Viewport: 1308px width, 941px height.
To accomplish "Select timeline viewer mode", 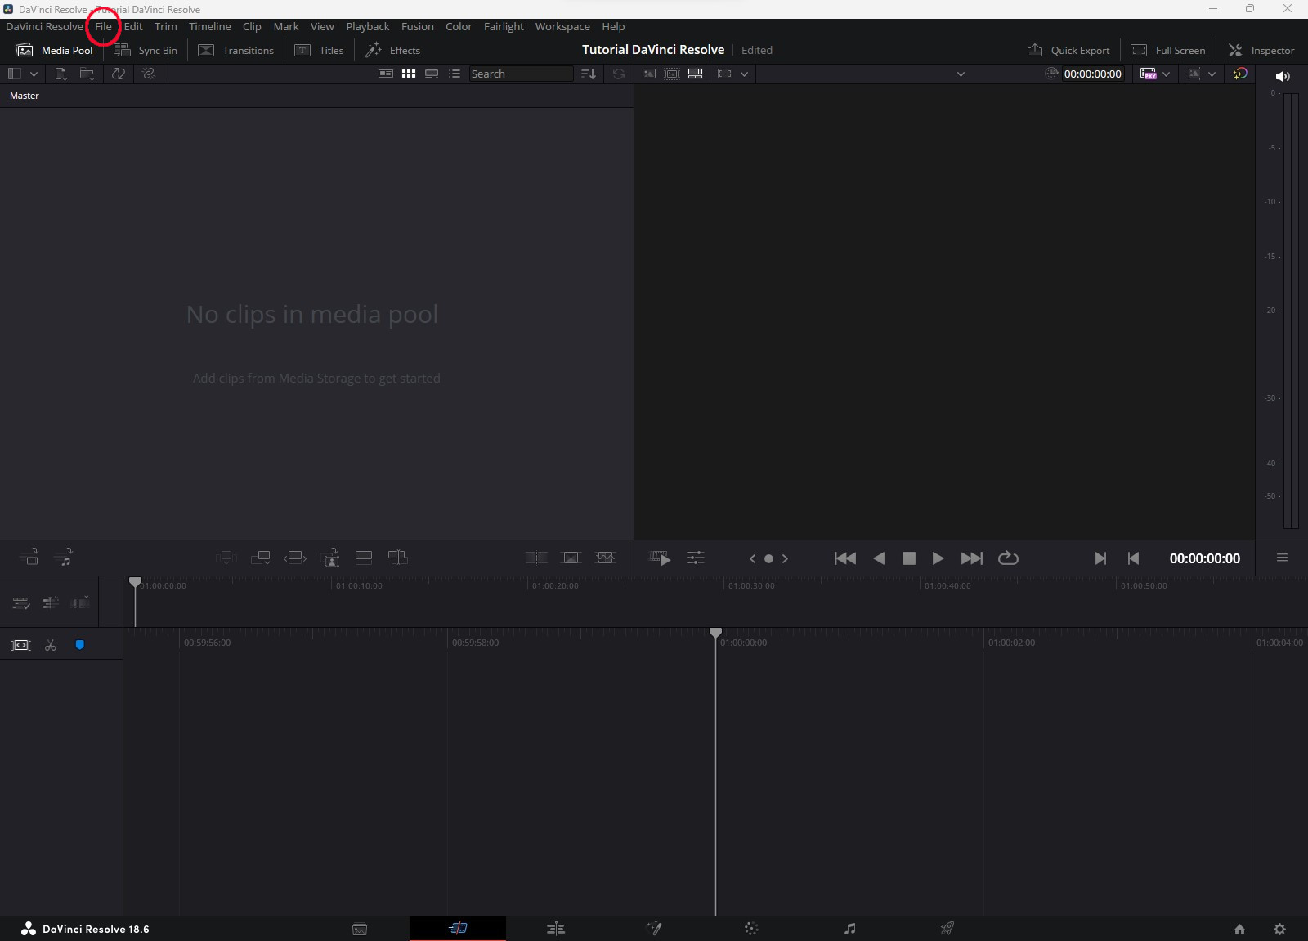I will [x=696, y=74].
